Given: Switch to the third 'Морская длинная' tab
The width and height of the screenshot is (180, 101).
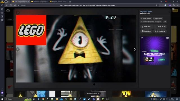Looking at the screenshot, I should (58, 2).
